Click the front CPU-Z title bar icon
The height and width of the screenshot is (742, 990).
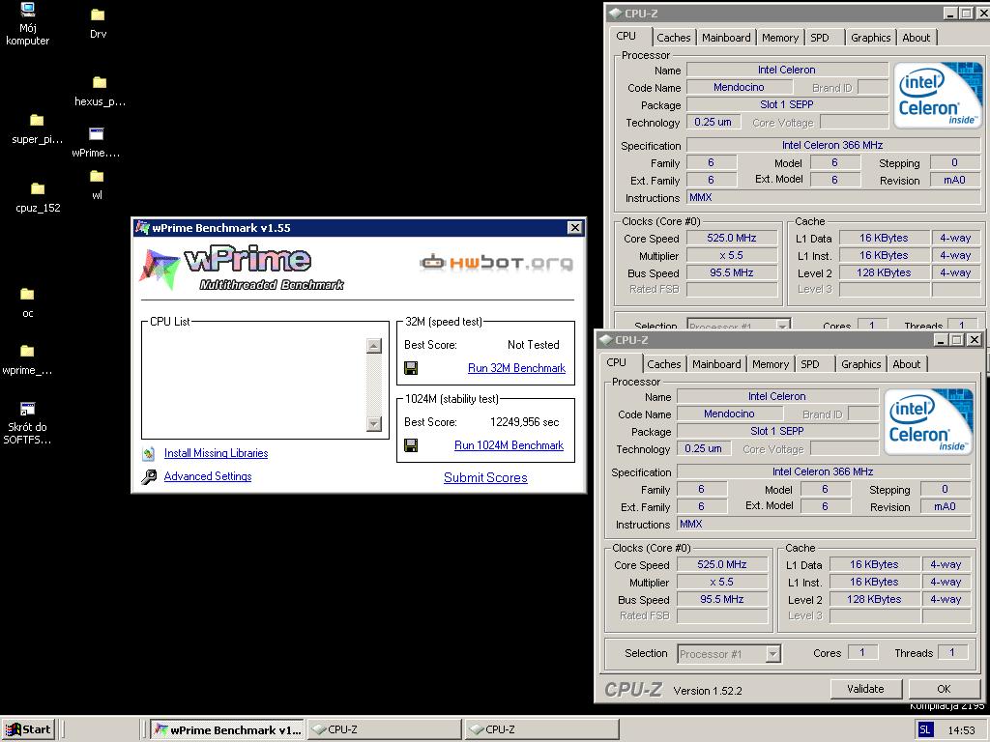click(x=605, y=339)
